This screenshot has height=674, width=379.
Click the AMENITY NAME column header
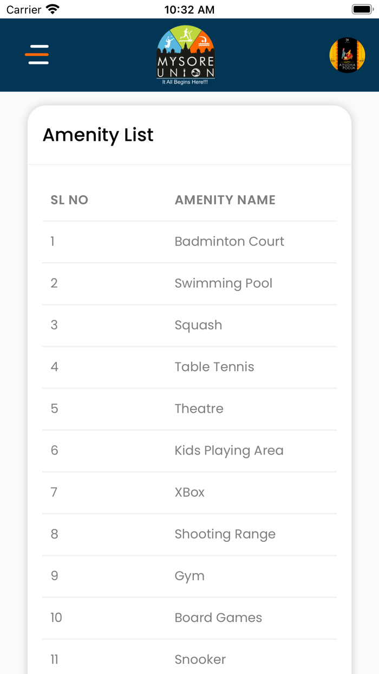tap(225, 200)
